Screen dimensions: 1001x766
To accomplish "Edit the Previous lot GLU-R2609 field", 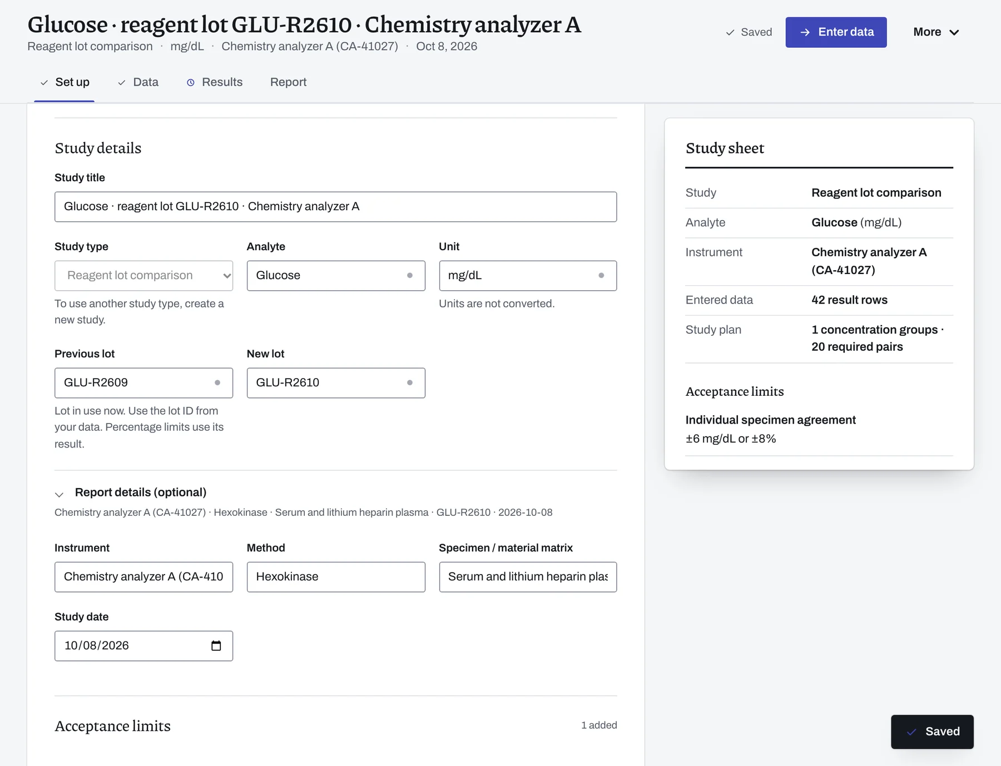I will (143, 383).
